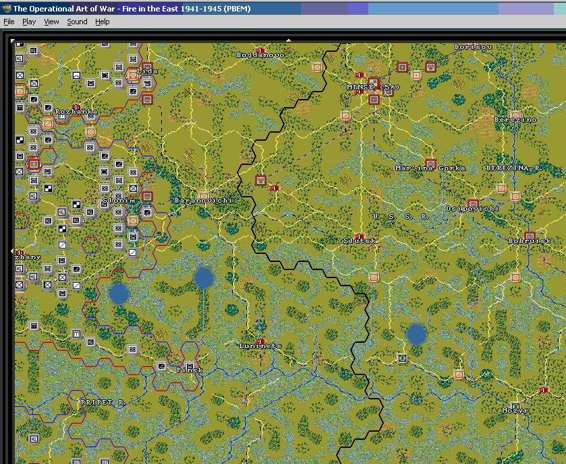Viewport: 566px width, 464px height.
Task: Click the U. S. S. R. map label
Action: tap(401, 216)
